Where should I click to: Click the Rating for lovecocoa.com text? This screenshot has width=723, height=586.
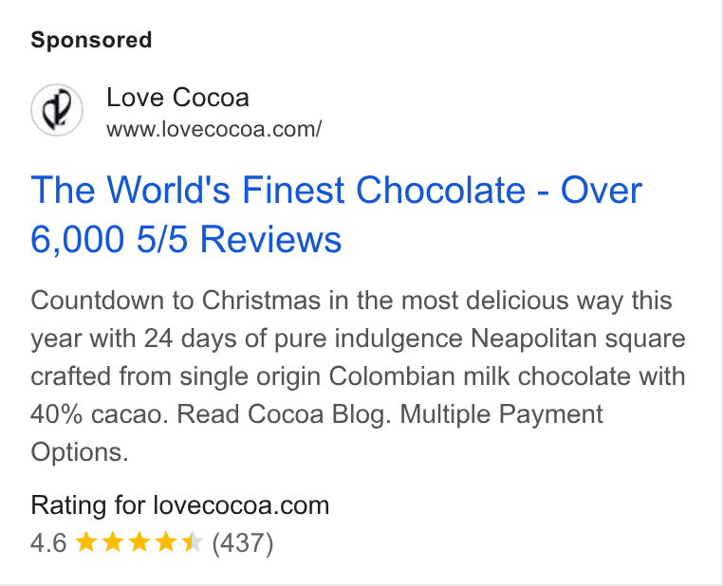point(180,505)
